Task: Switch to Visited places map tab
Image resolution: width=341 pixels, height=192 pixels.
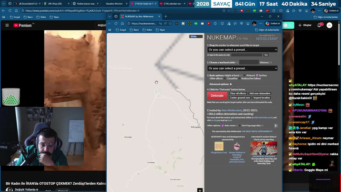Action: (86, 4)
